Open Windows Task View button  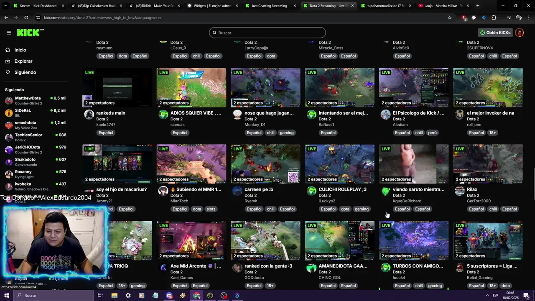click(x=100, y=296)
